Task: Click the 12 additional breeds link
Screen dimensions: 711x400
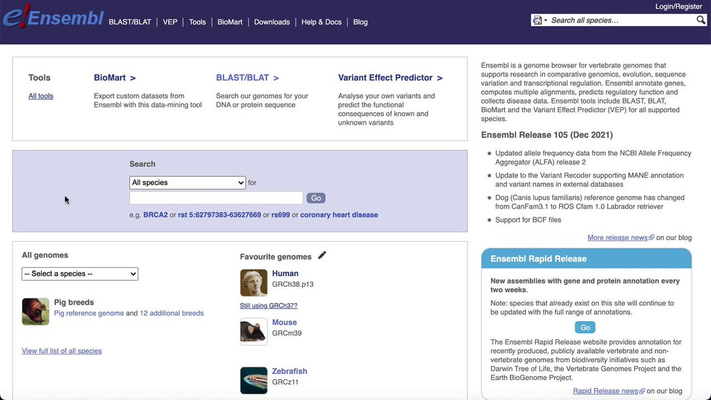Action: (172, 313)
